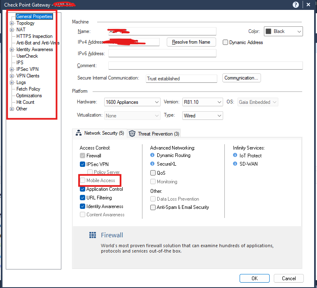
Task: Check the Dynamic Address box
Action: click(225, 42)
